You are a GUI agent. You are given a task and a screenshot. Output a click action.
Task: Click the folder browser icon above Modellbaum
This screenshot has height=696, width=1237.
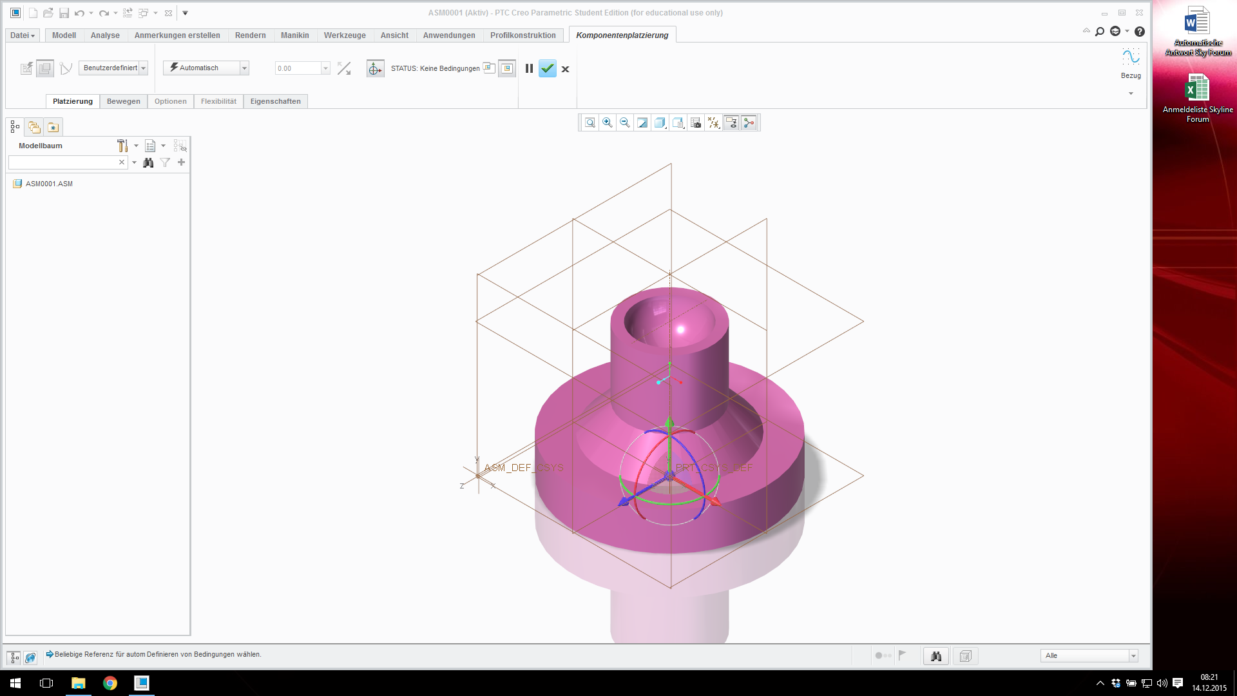34,126
